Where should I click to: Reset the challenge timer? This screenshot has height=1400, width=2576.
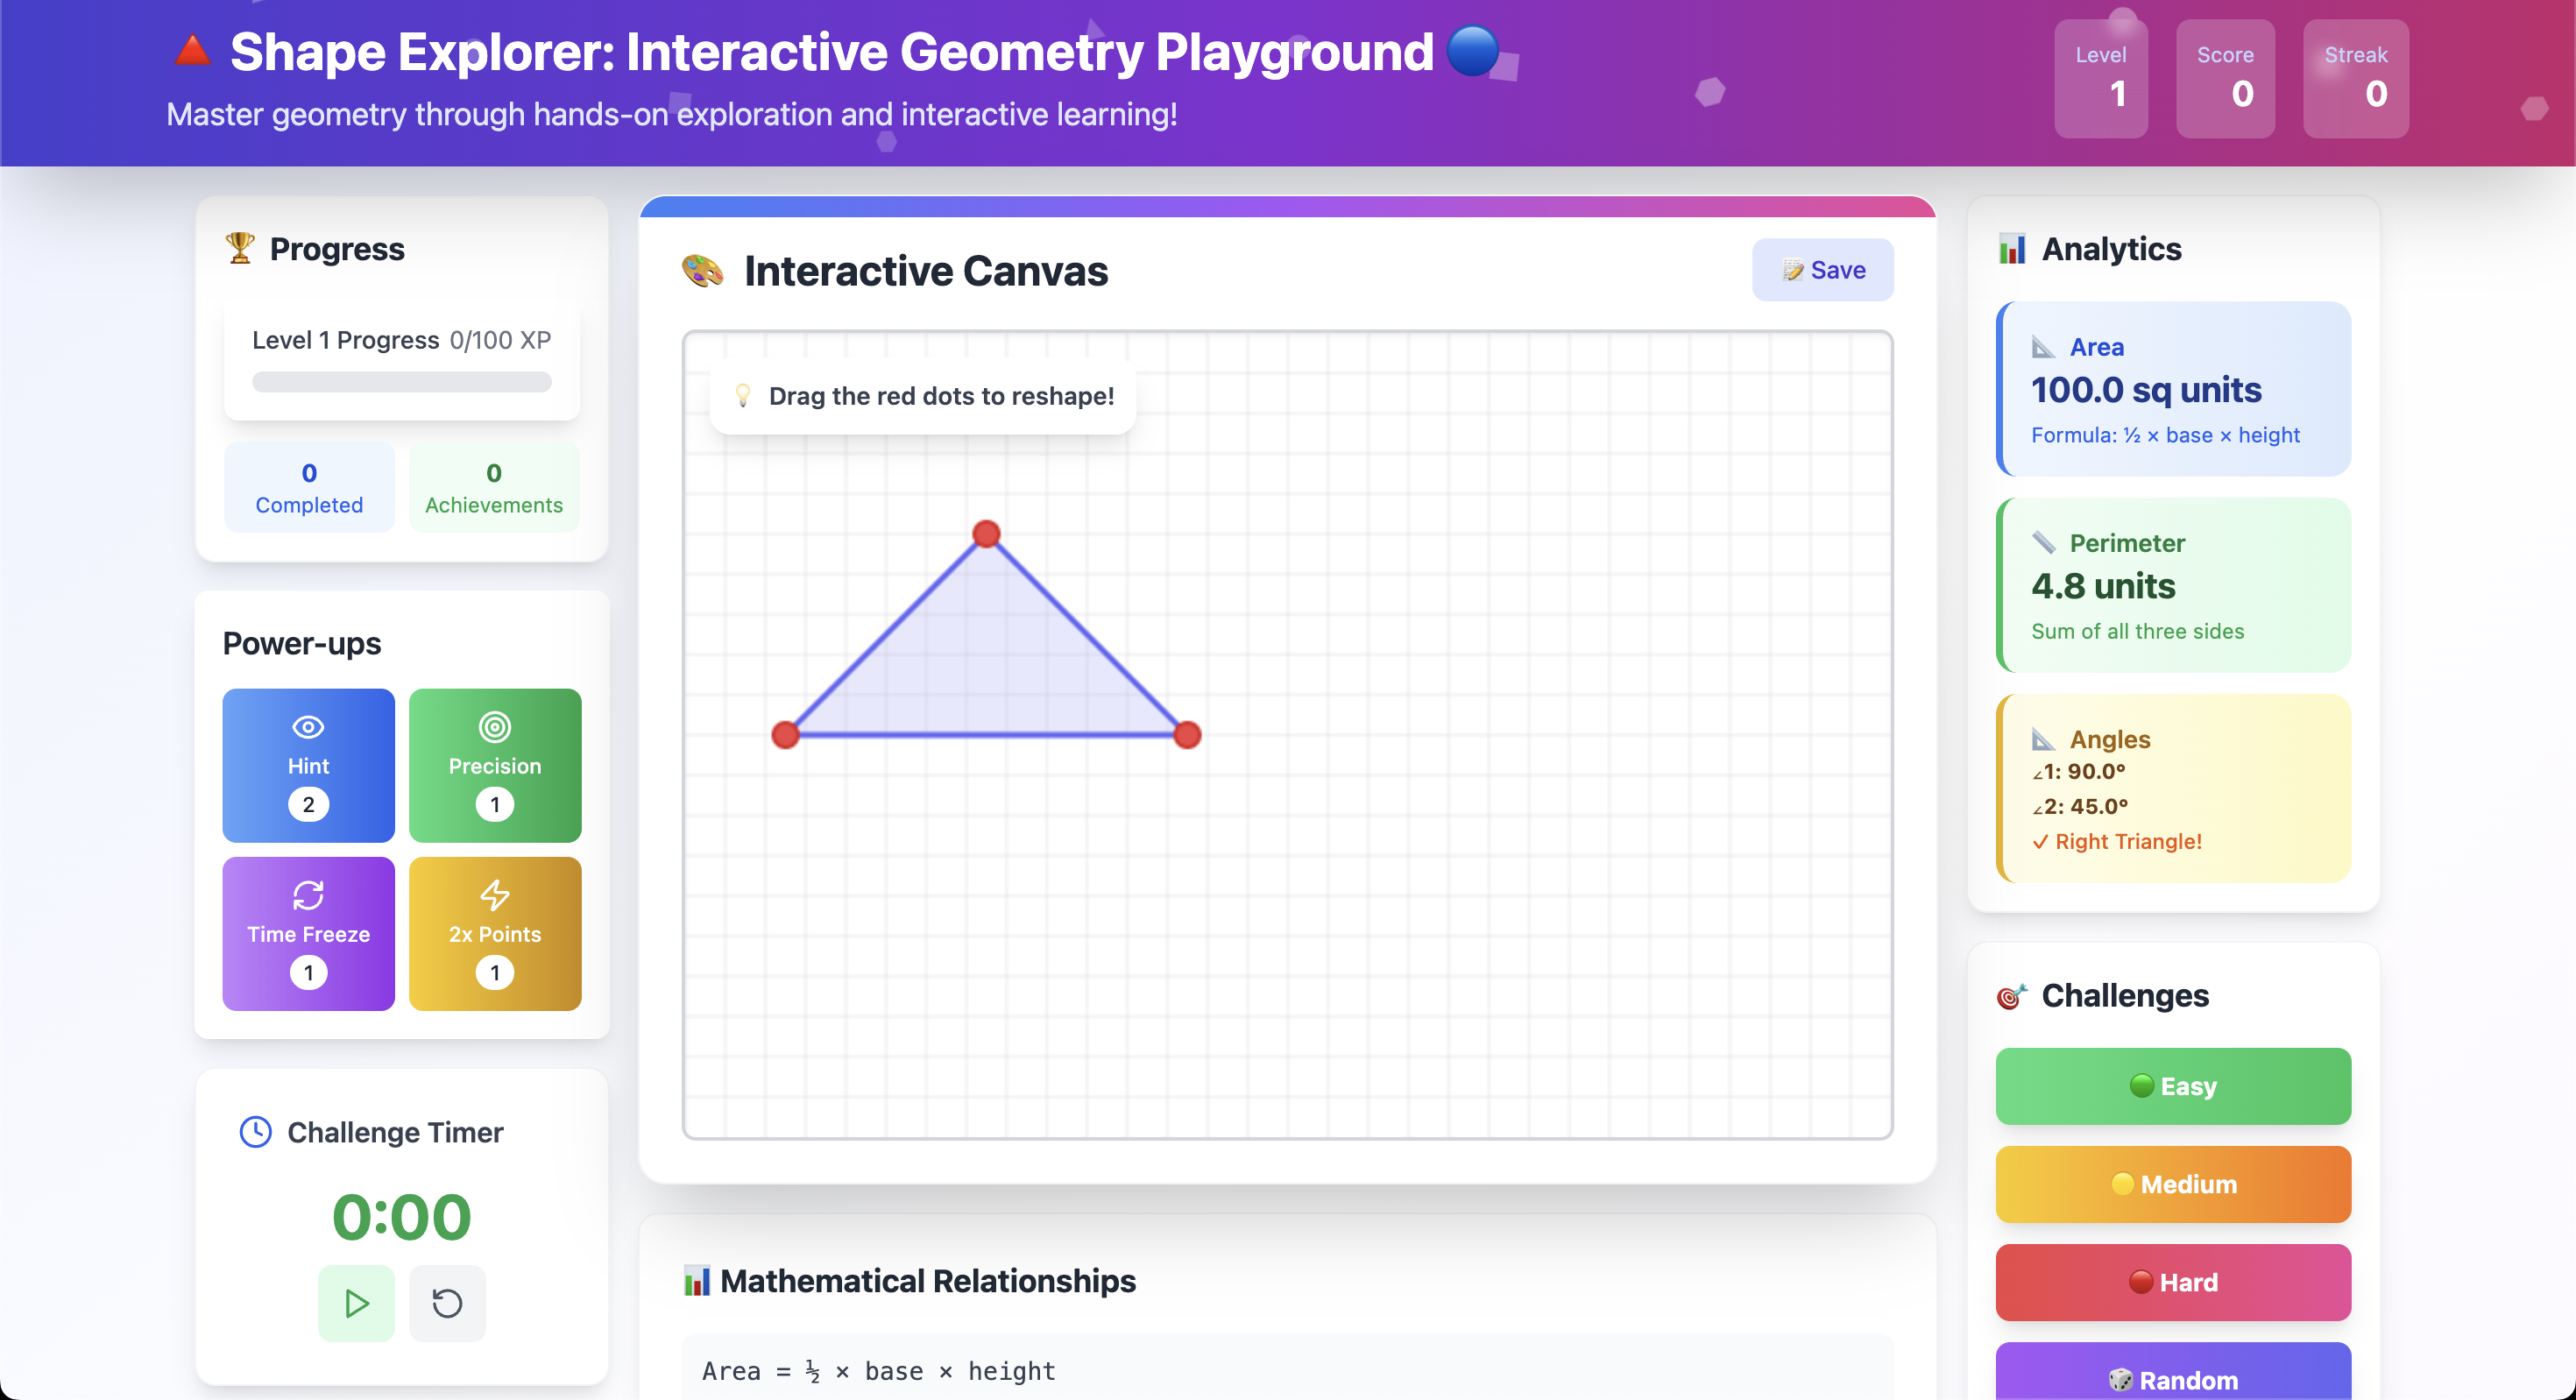[447, 1303]
